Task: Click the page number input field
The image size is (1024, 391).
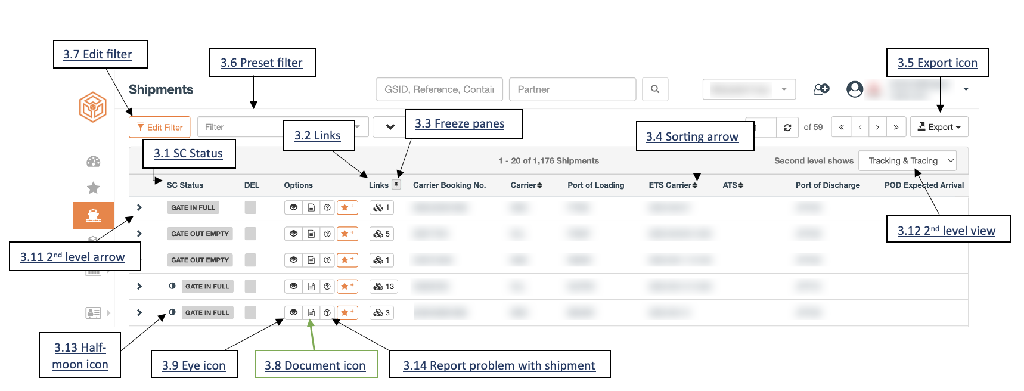Action: click(761, 127)
